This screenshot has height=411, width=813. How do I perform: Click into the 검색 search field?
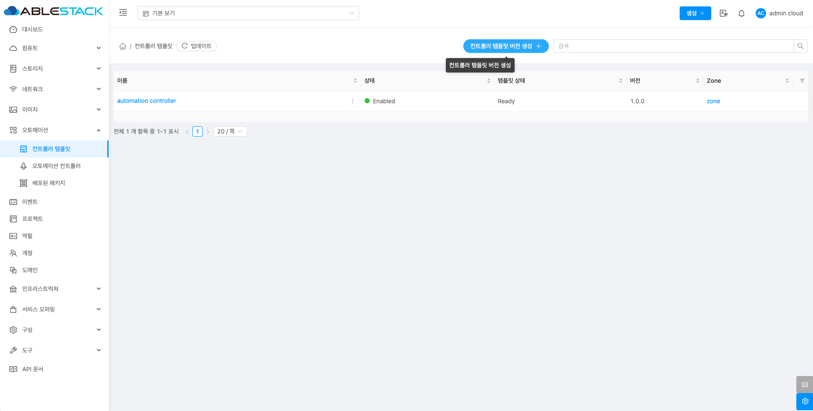[x=674, y=46]
